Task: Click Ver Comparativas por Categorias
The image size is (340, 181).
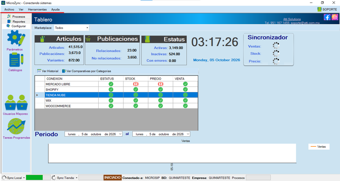Action: coord(87,71)
